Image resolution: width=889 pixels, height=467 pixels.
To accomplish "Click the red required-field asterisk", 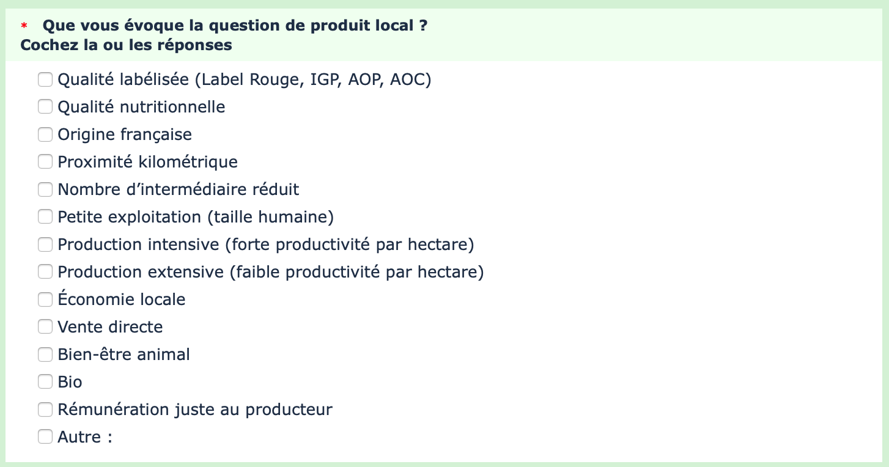I will 24,26.
